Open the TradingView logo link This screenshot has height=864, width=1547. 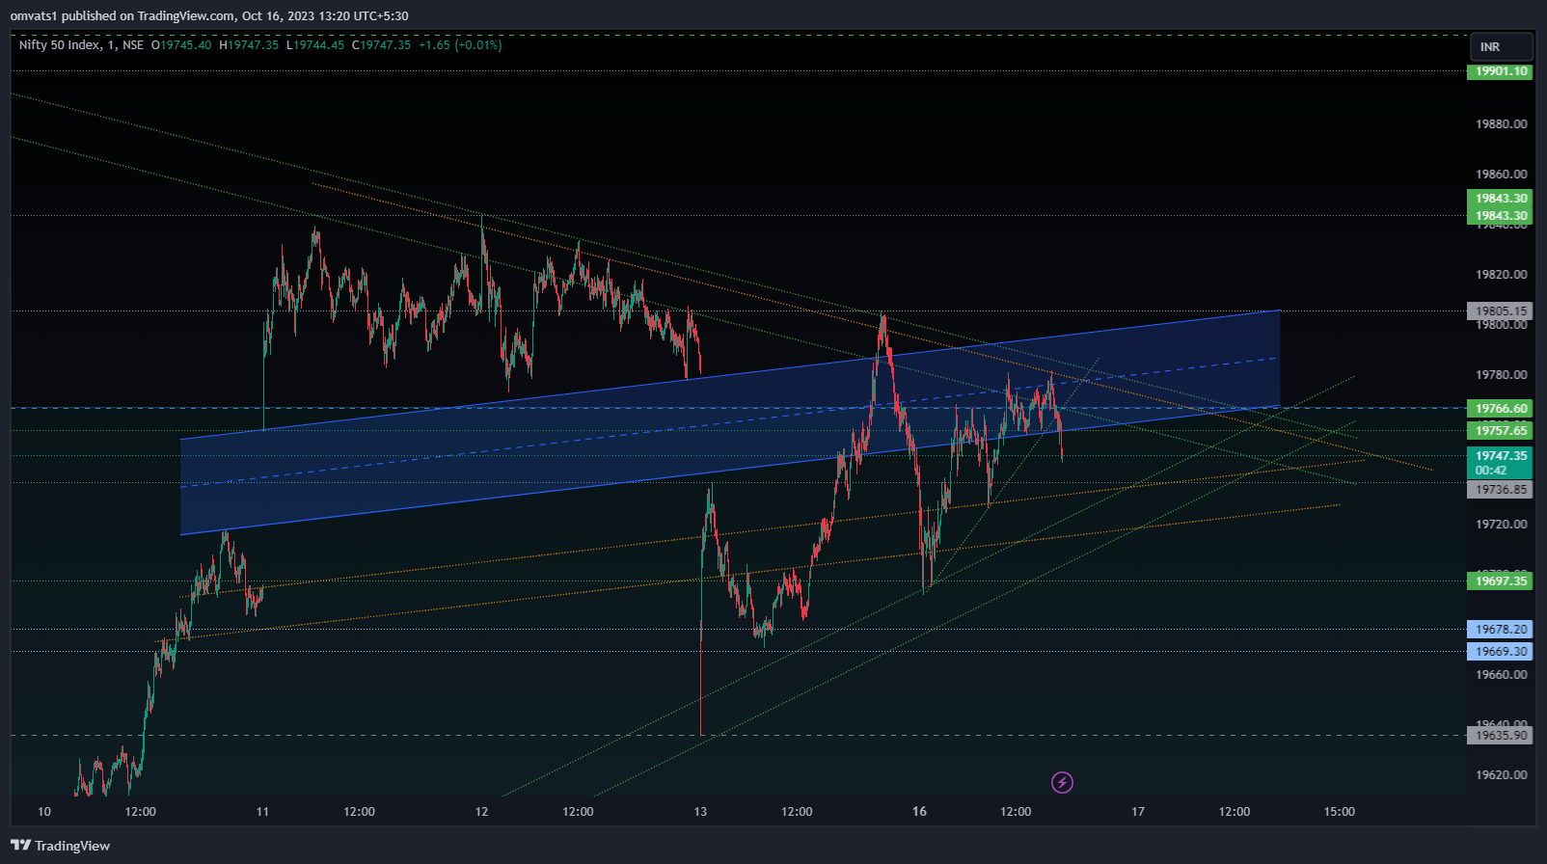(x=60, y=846)
